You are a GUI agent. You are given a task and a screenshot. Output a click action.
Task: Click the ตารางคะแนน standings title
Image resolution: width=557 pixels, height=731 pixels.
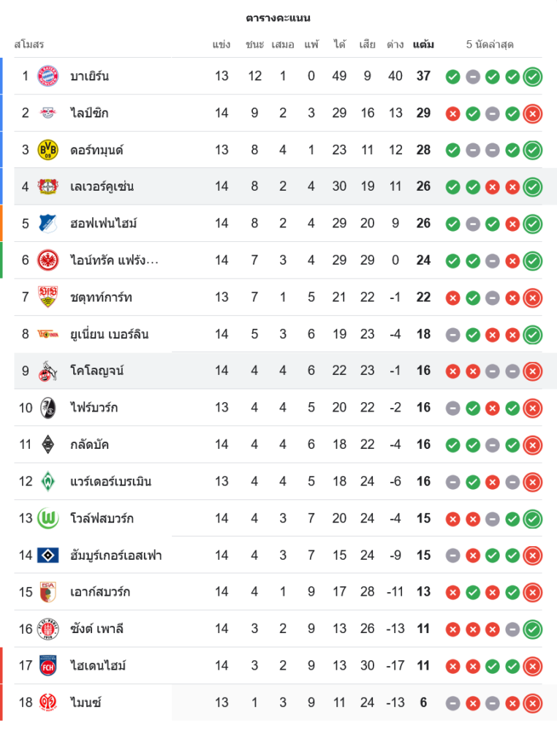coord(278,18)
